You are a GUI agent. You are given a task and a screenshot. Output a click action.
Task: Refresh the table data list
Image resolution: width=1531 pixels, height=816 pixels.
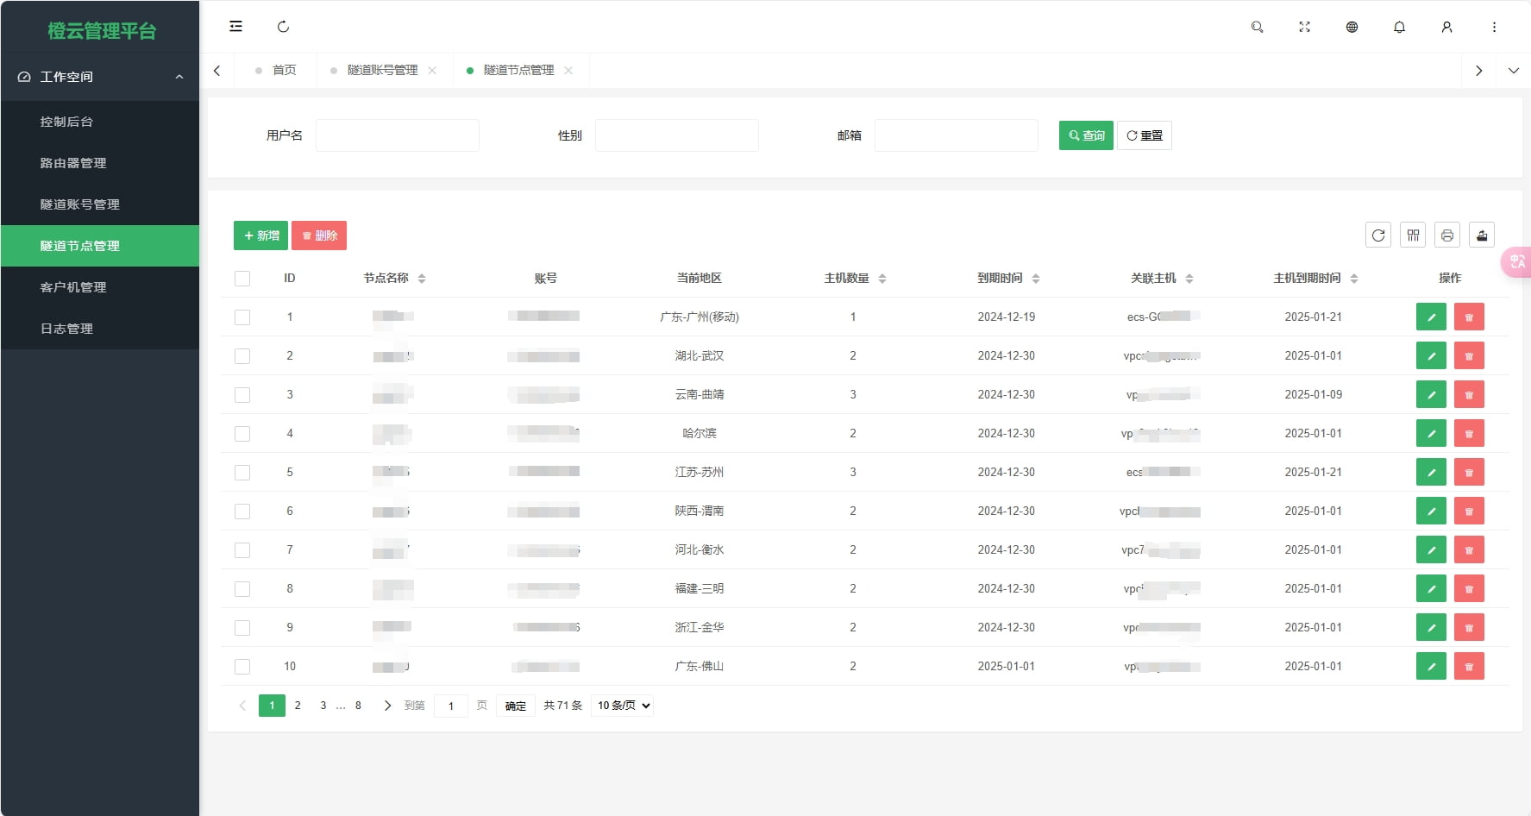tap(1377, 235)
